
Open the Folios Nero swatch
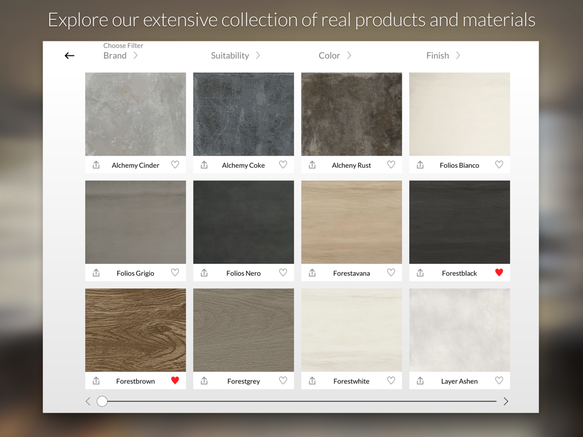244,222
